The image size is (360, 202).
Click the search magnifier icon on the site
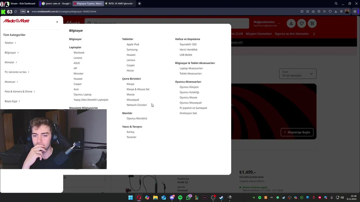(x=89, y=24)
